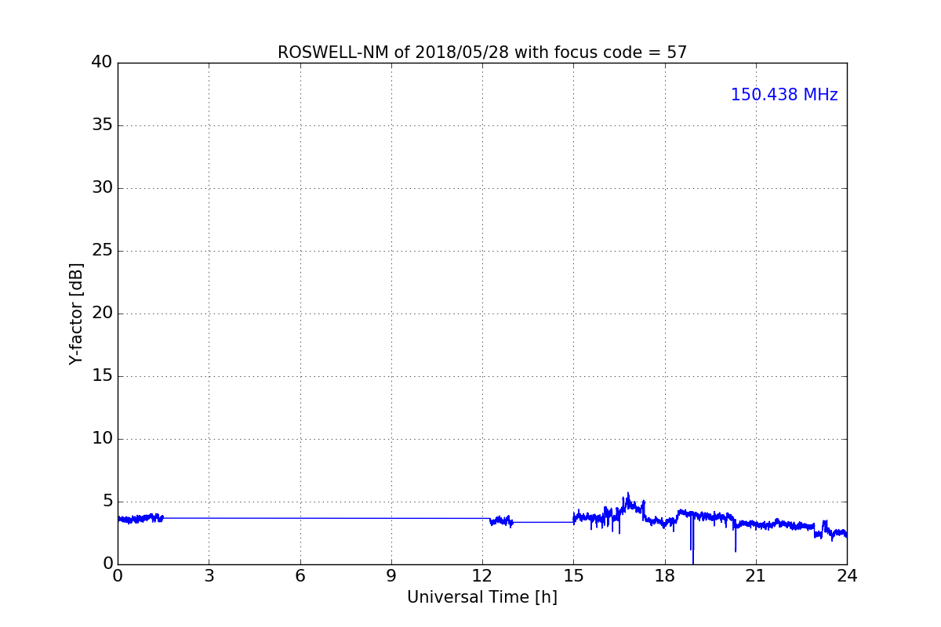Click the Y-factor [dB] axis label
Viewport: 941px width, 627px height.
76,313
